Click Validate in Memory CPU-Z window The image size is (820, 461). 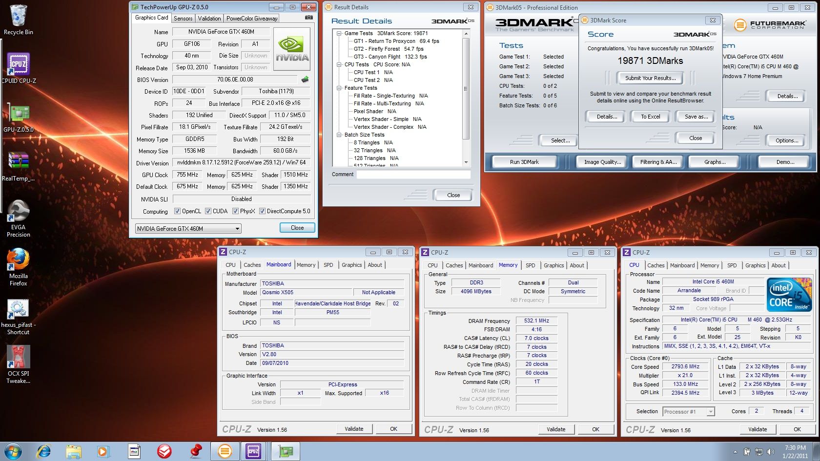click(556, 429)
